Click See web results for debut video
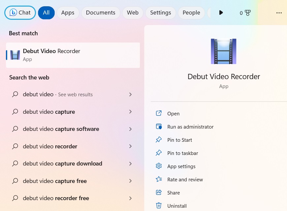The image size is (287, 211). coord(75,94)
